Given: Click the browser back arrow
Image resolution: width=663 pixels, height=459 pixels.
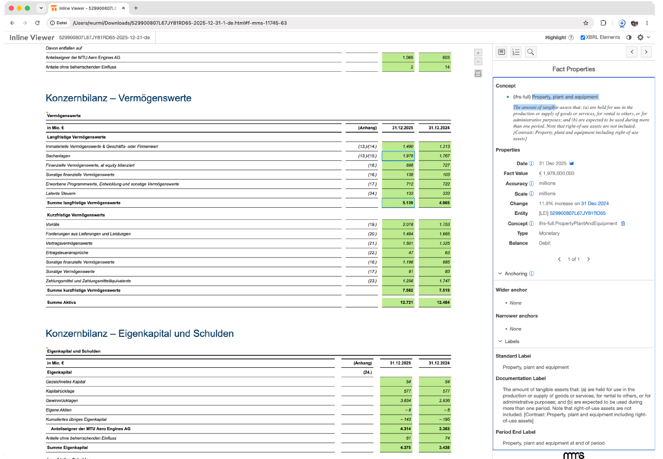Looking at the screenshot, I should tap(13, 23).
